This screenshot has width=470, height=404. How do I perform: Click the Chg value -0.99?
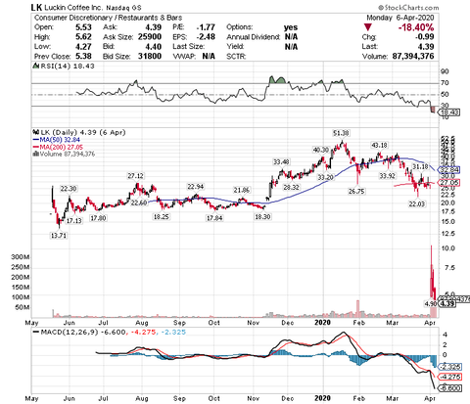click(x=424, y=37)
